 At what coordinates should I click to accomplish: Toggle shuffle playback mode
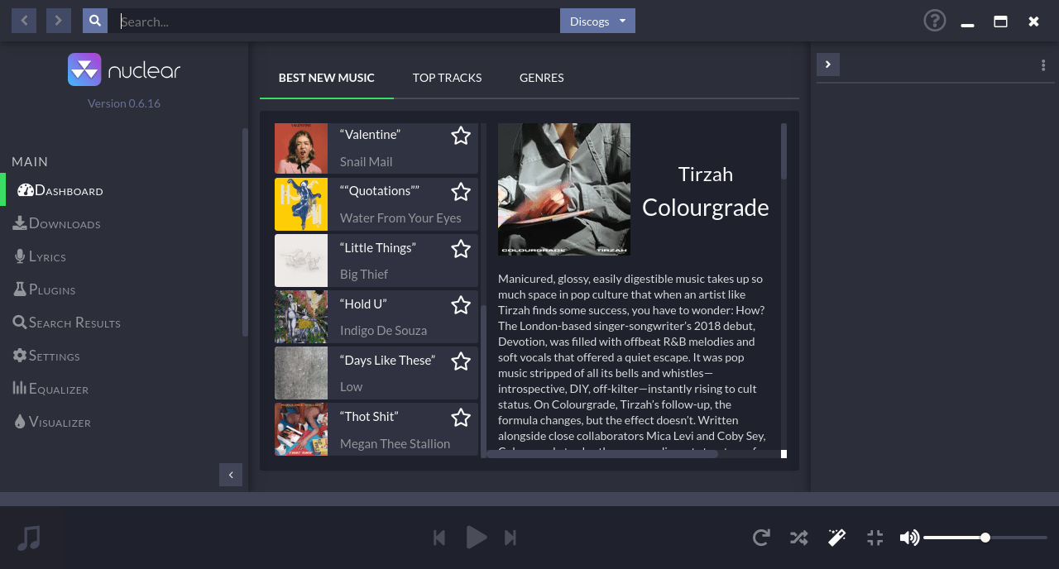coord(798,538)
